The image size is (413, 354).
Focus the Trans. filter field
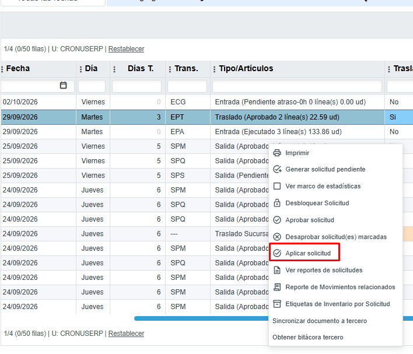tap(187, 86)
